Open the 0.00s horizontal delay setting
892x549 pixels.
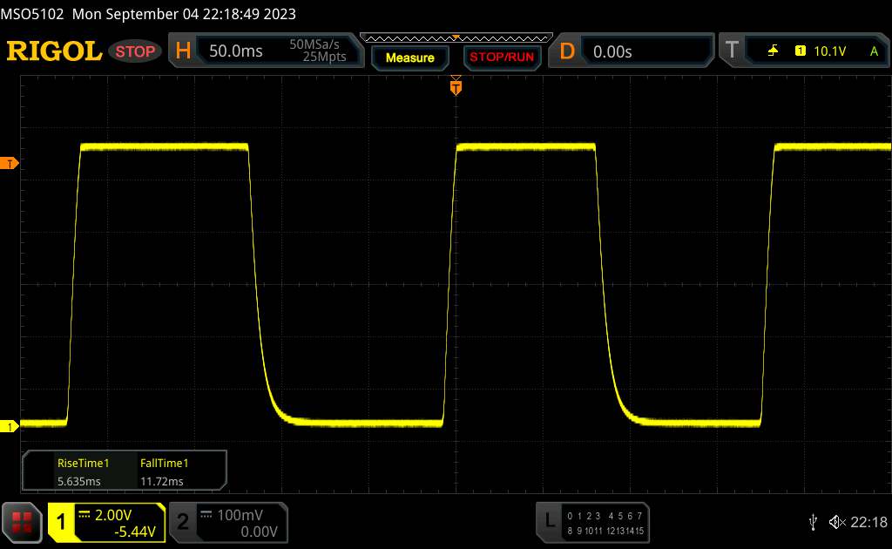coord(612,51)
